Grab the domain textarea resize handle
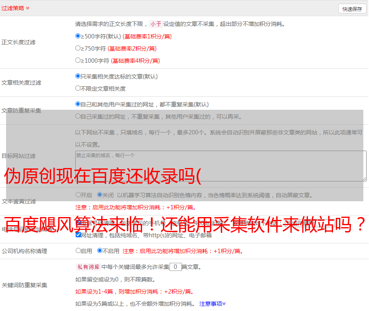 point(364,179)
